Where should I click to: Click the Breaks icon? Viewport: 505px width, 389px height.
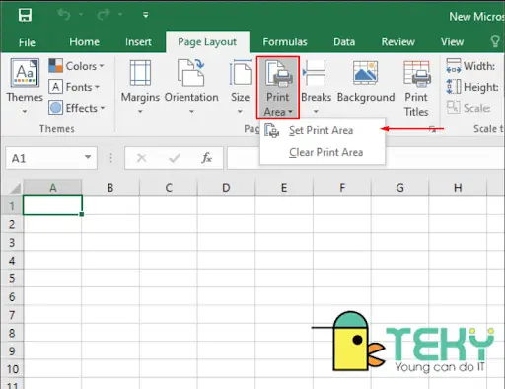[x=315, y=73]
